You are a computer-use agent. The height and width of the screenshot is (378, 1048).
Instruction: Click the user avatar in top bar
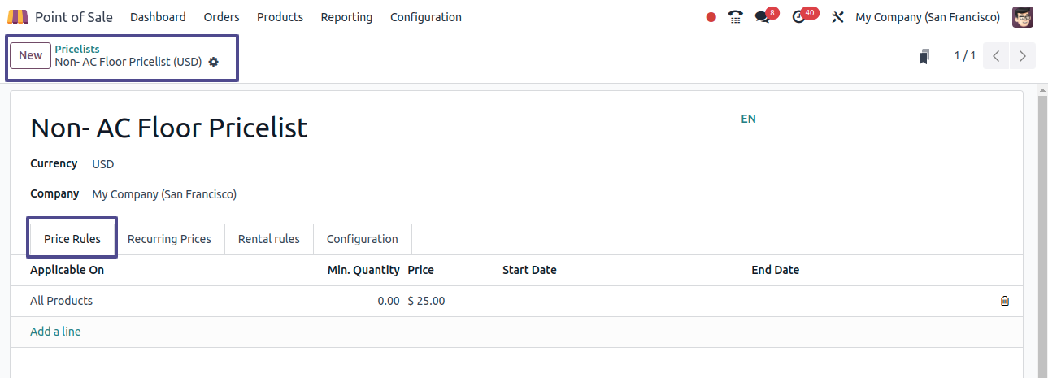coord(1023,17)
